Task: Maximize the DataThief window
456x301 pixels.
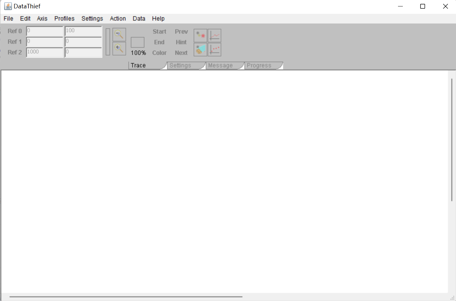Action: tap(423, 6)
